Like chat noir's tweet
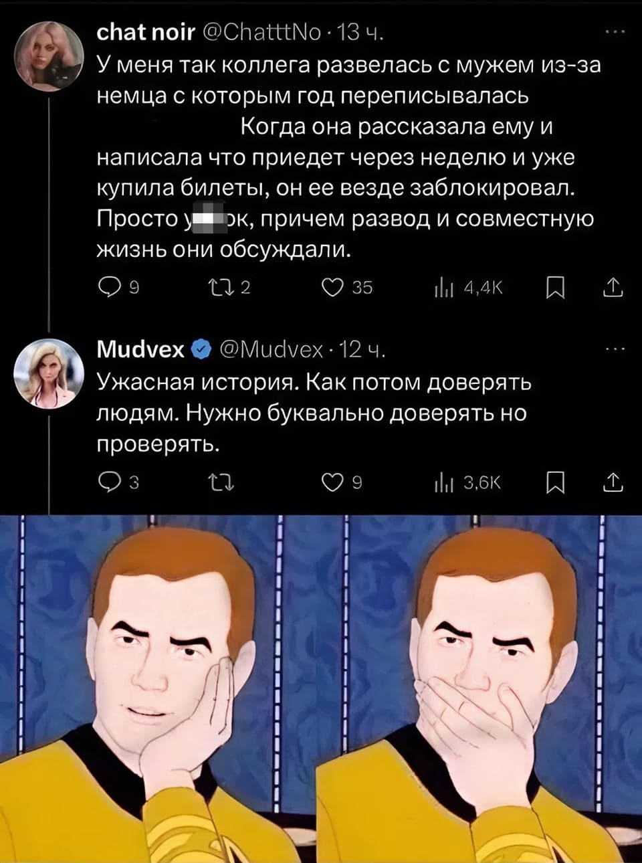The width and height of the screenshot is (642, 863). (332, 288)
